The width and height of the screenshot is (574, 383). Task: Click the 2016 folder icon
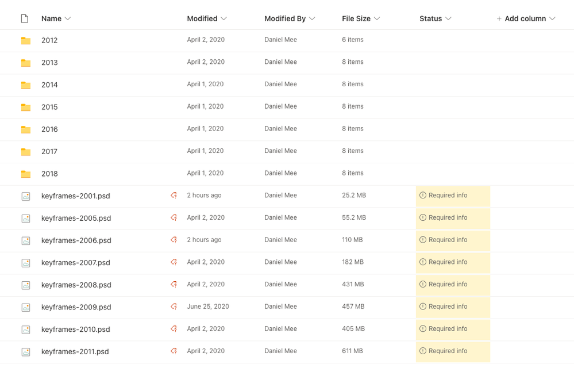(x=26, y=129)
